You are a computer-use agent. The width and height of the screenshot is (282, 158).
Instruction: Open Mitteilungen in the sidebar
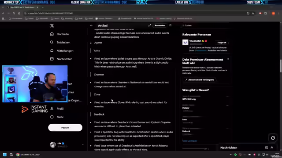point(65,51)
